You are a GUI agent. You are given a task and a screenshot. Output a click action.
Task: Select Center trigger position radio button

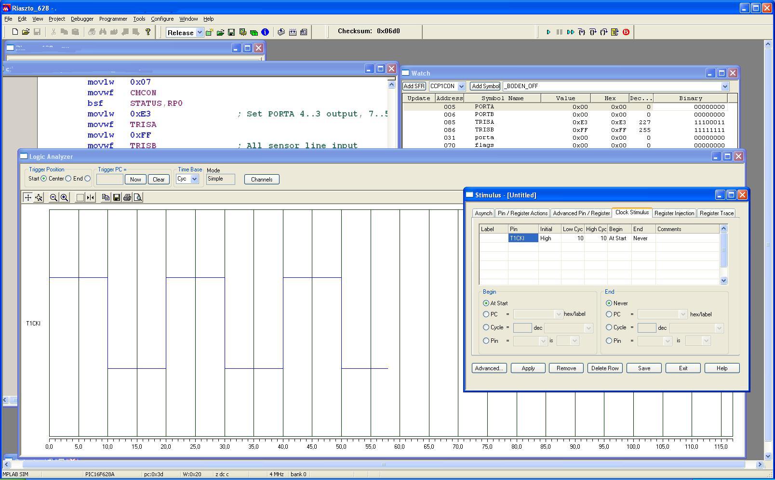(x=68, y=179)
